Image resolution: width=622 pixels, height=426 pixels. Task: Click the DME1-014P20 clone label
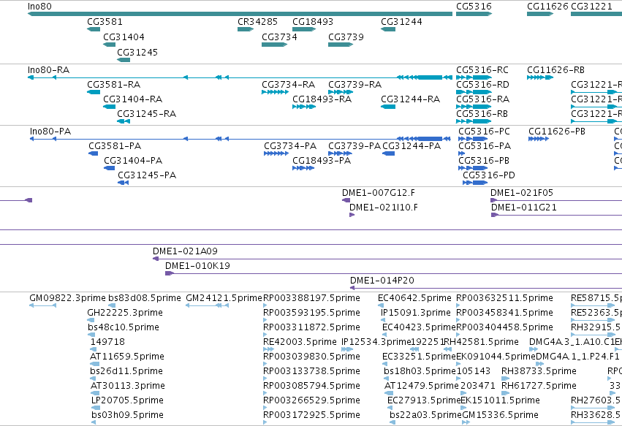pos(382,281)
